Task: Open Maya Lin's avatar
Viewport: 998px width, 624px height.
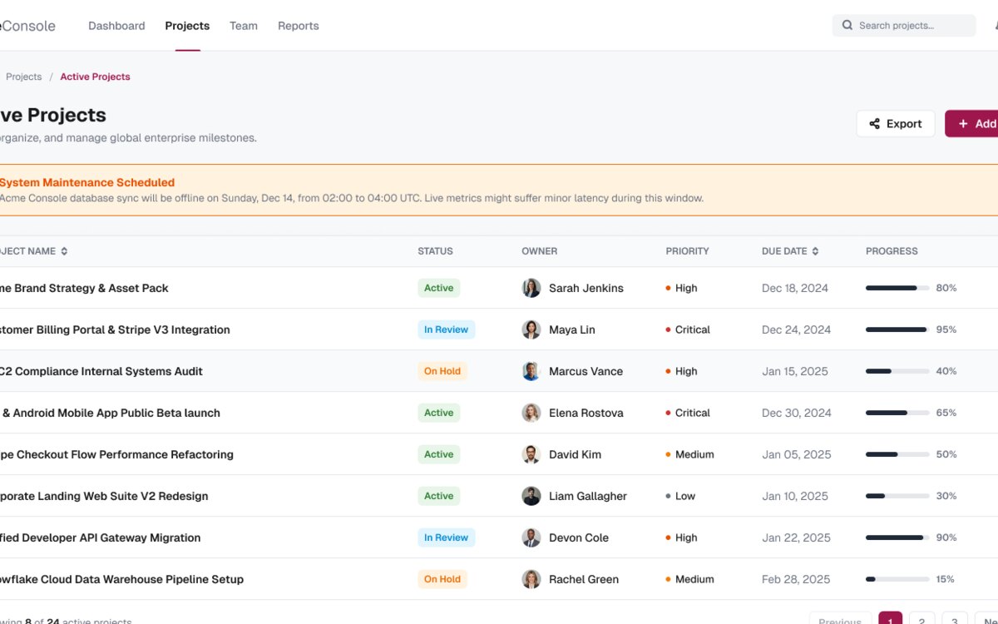Action: click(x=531, y=329)
